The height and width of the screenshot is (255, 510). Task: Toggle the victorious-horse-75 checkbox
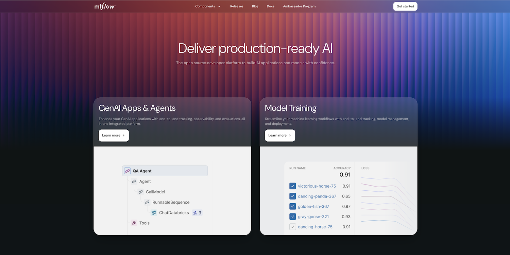(292, 186)
